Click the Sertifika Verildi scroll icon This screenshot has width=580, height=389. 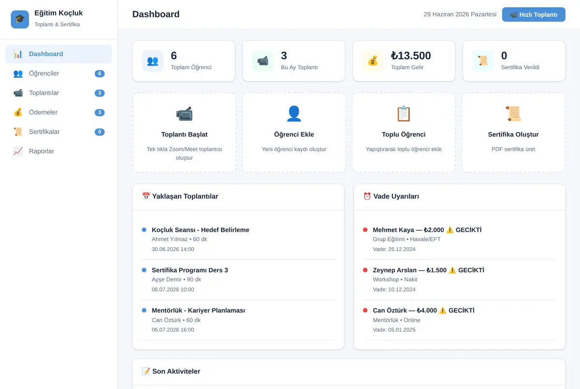tap(483, 61)
